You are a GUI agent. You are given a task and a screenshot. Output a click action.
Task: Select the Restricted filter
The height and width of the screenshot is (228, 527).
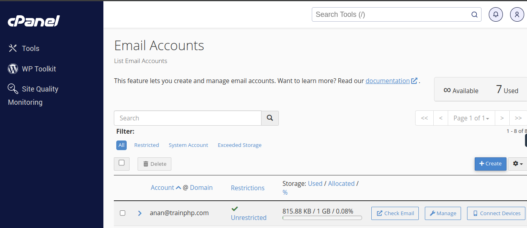[146, 145]
